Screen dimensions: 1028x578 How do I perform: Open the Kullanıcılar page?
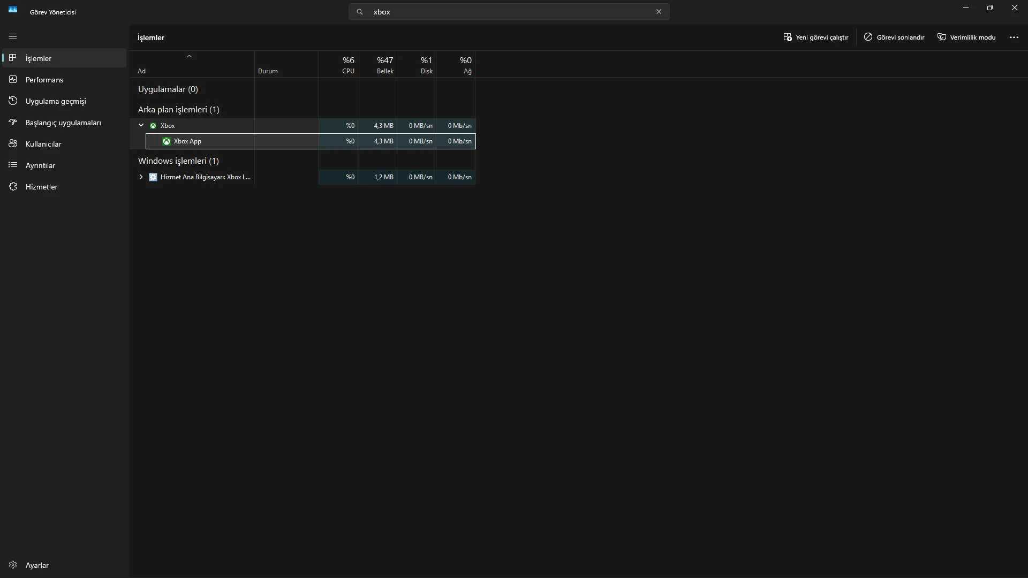tap(43, 144)
